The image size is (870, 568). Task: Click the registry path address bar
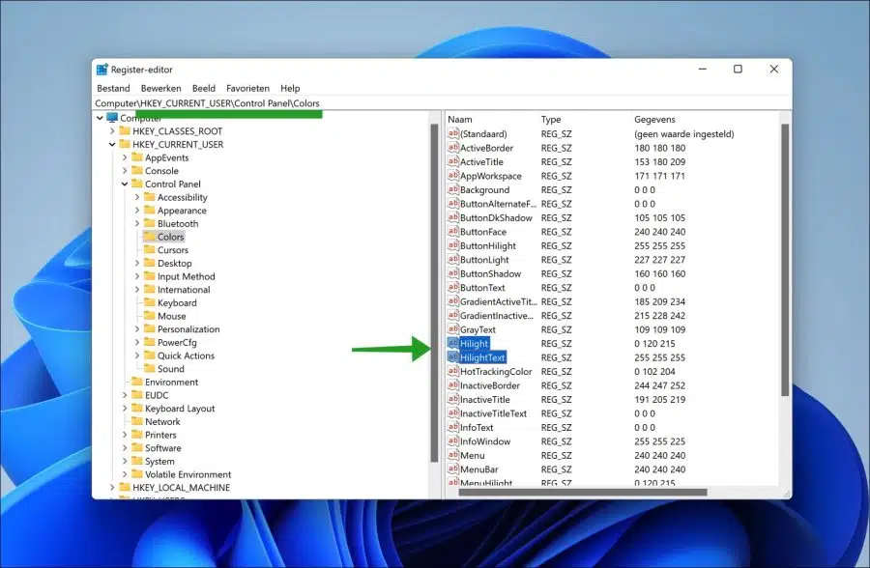click(442, 103)
